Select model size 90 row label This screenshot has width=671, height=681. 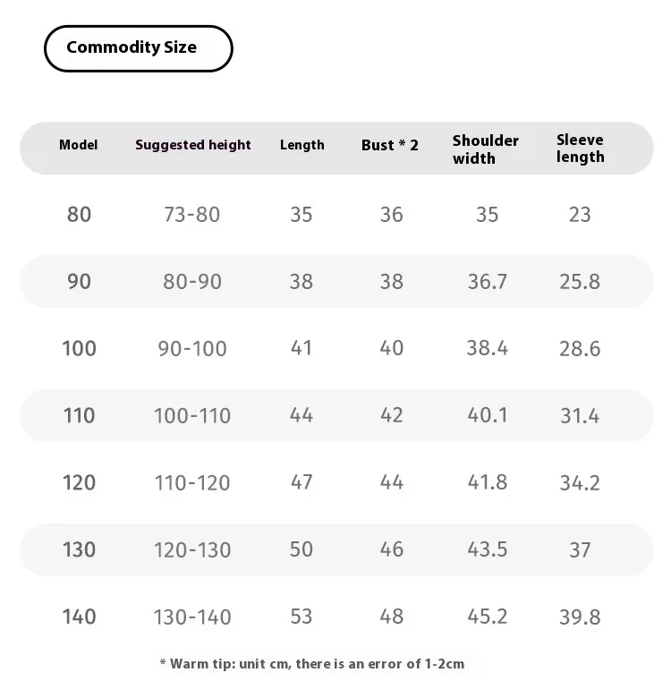click(x=79, y=281)
